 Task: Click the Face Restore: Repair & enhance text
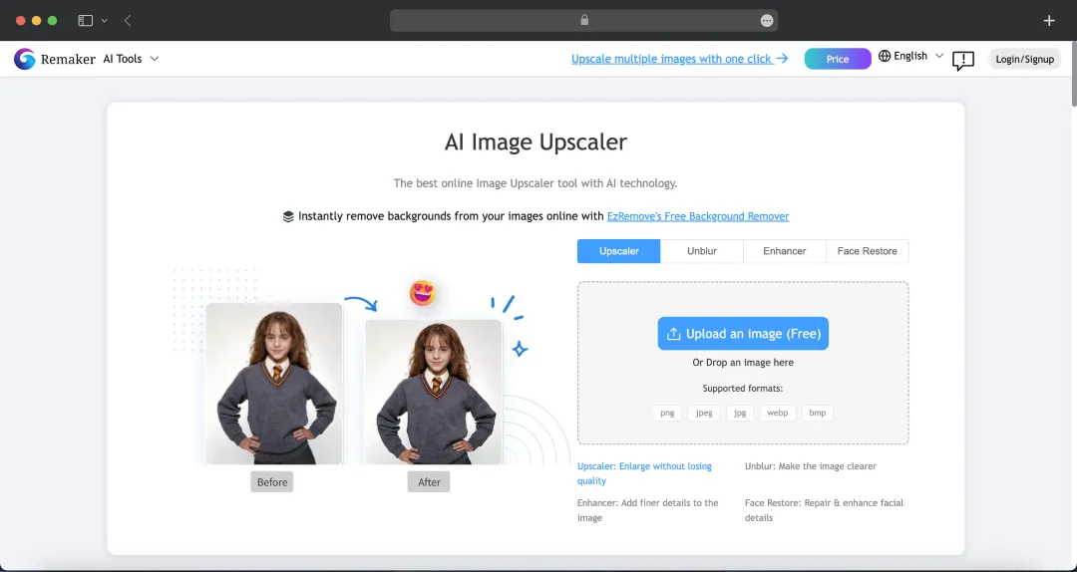(825, 510)
